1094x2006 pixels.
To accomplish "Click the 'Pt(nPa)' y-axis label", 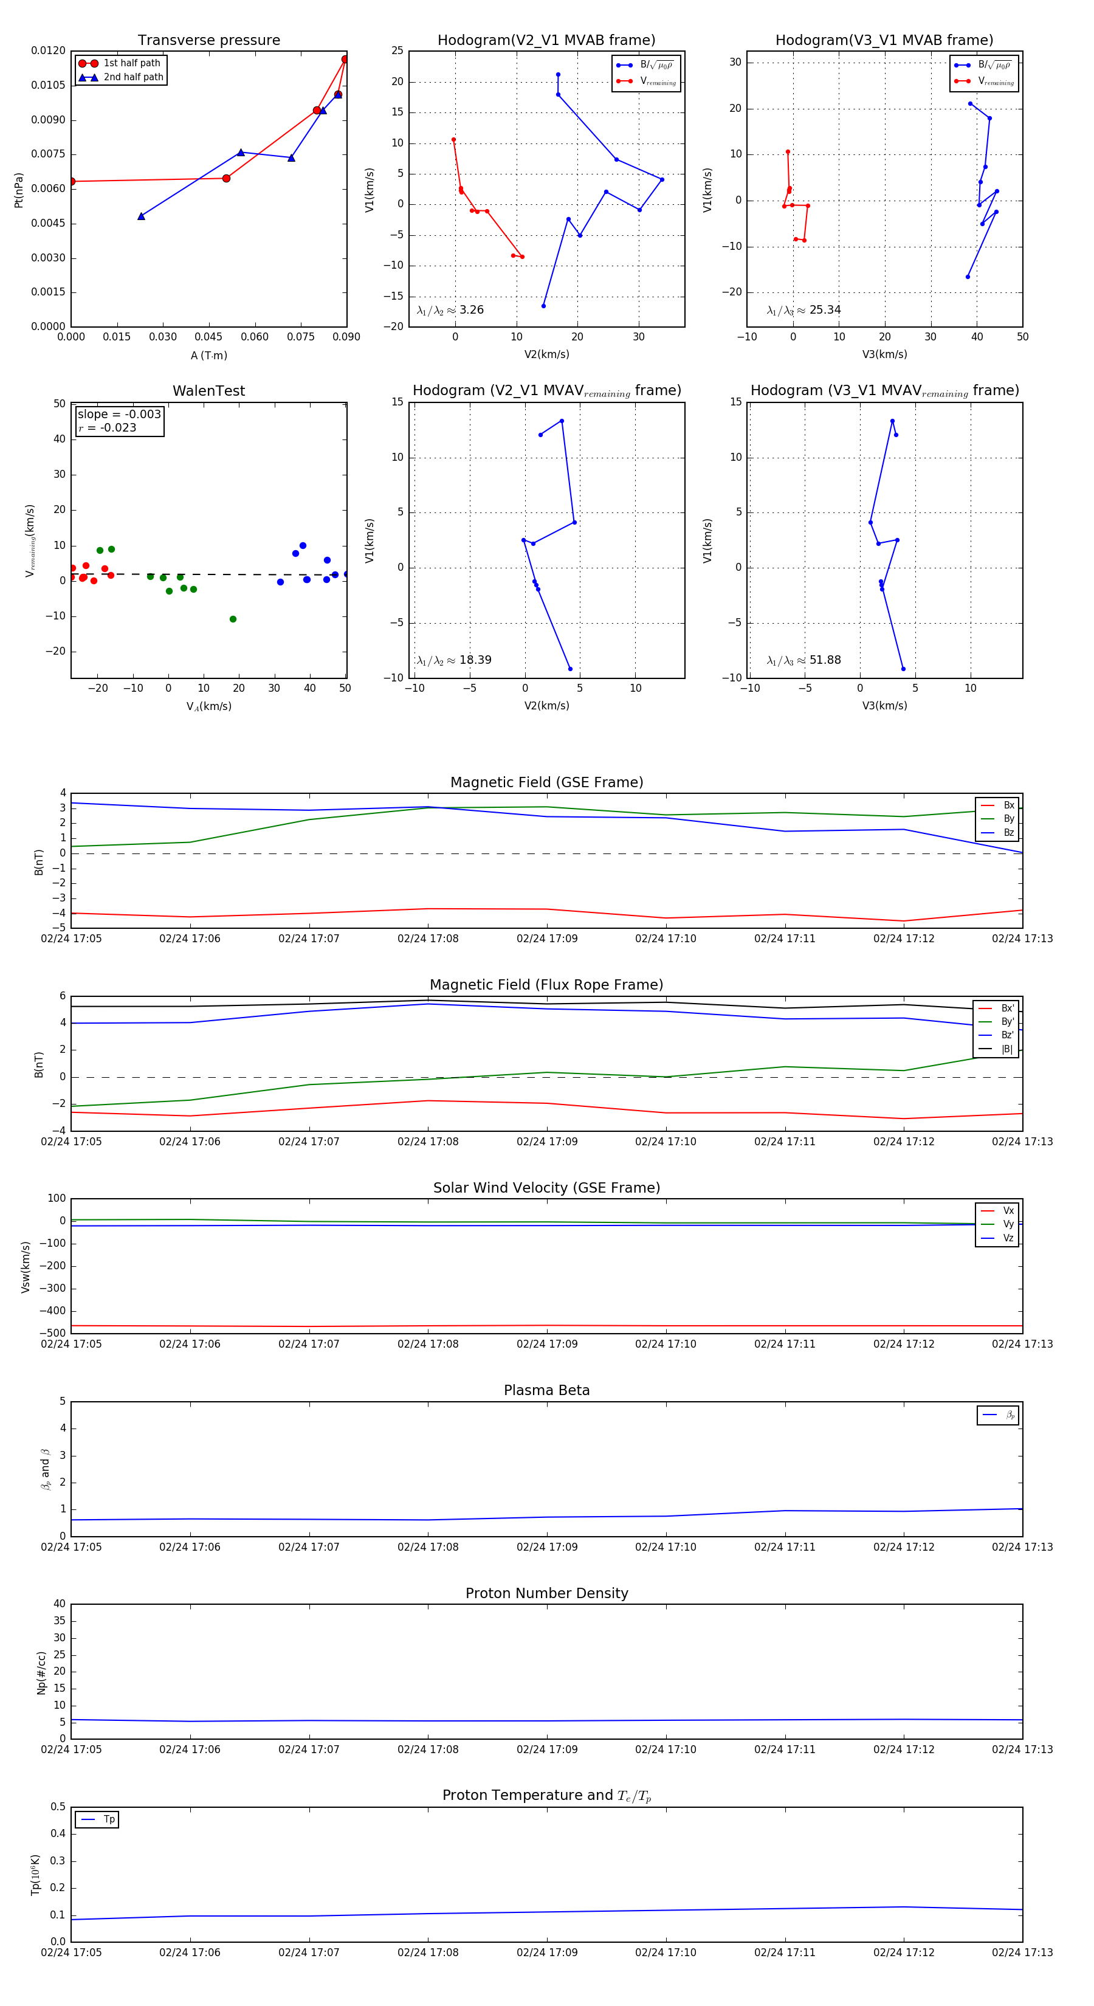I will pos(19,189).
